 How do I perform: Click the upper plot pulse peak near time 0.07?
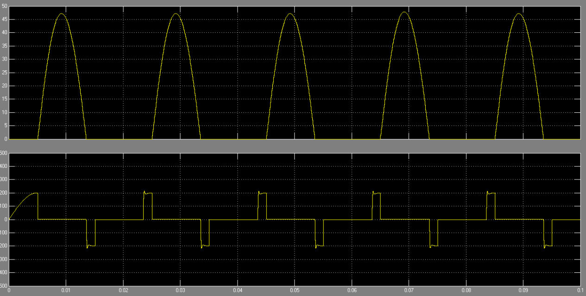coord(404,12)
